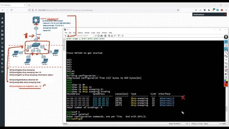Open Configured text objects icon in sidebar
The height and width of the screenshot is (129, 229).
point(2,35)
